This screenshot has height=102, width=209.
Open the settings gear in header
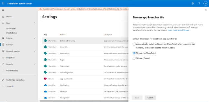click(x=193, y=4)
